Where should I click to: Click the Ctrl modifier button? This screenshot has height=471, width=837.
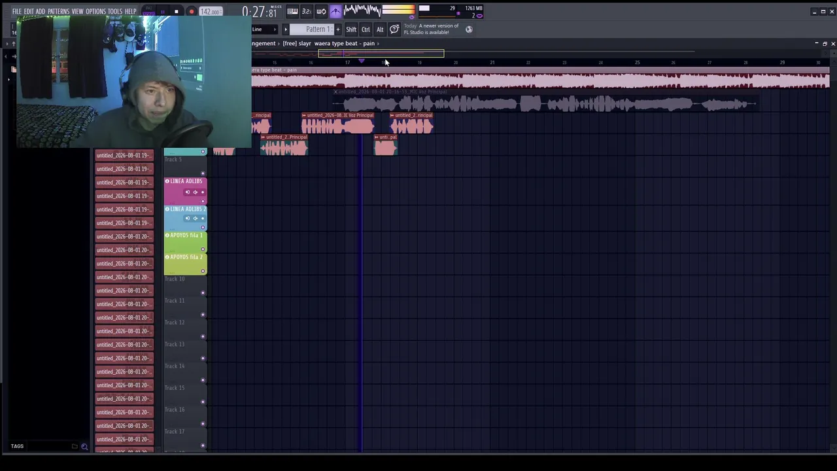coord(366,29)
